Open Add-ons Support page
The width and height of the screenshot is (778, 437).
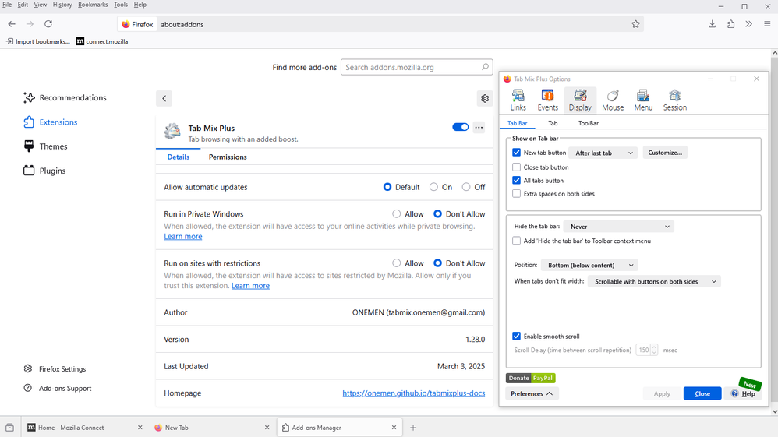[x=58, y=389]
